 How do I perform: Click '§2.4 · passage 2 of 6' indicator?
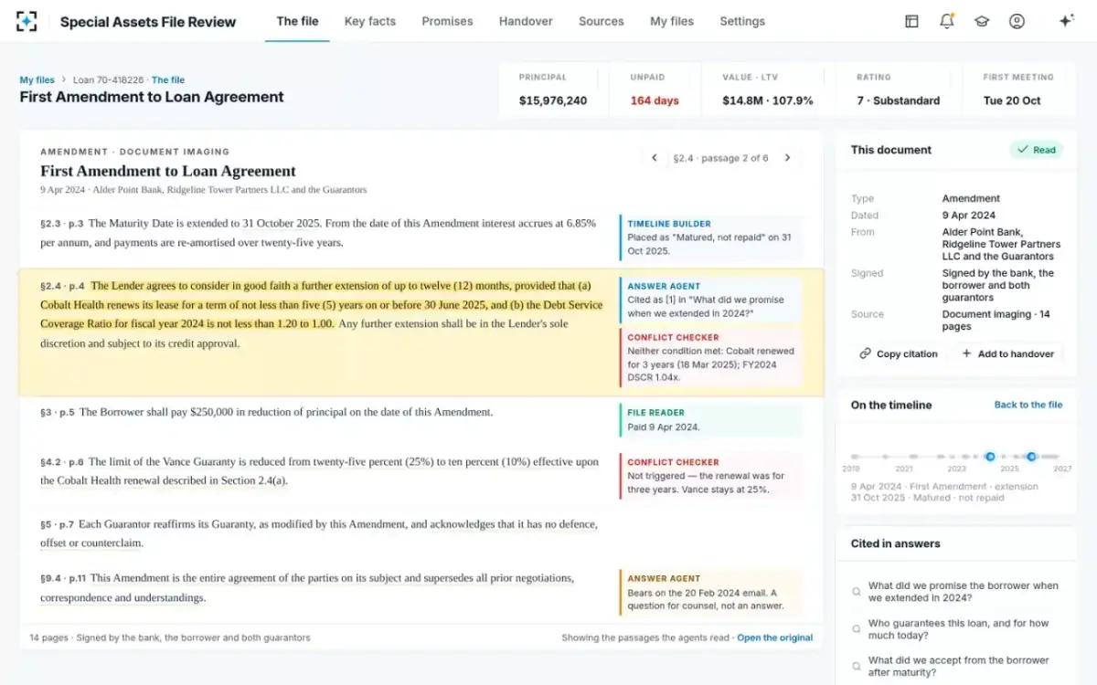720,158
